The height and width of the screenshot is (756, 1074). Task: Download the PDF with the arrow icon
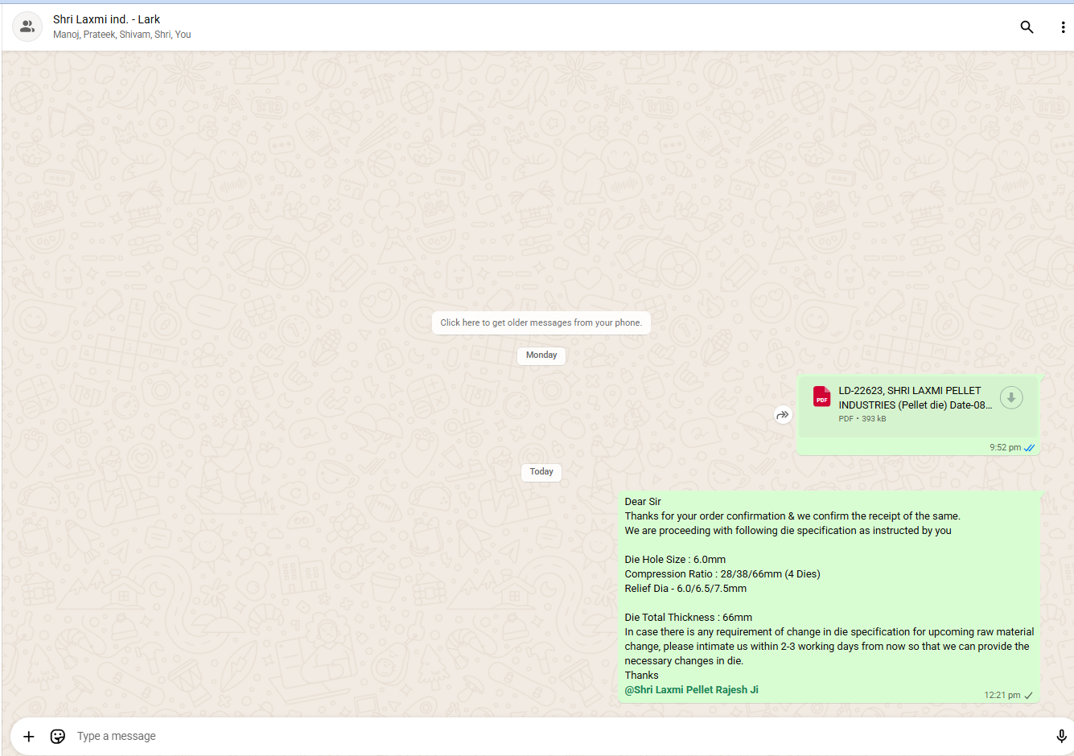[1011, 397]
